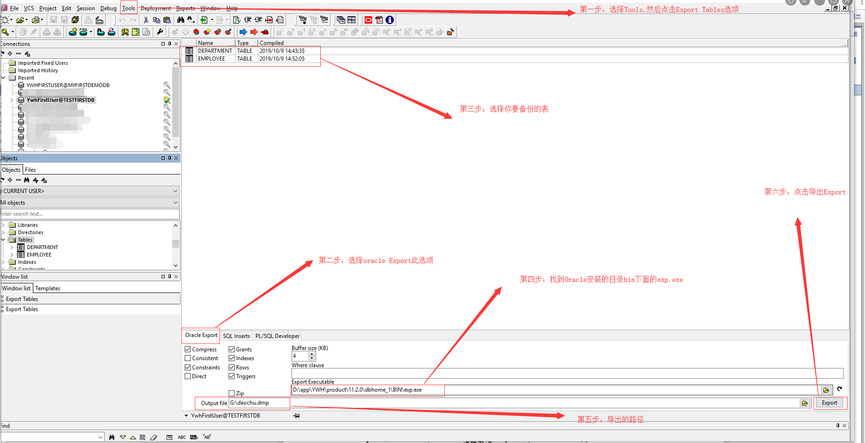Screen dimensions: 865x443
Task: Collapse the Tables folder in the object browser
Action: (3, 239)
